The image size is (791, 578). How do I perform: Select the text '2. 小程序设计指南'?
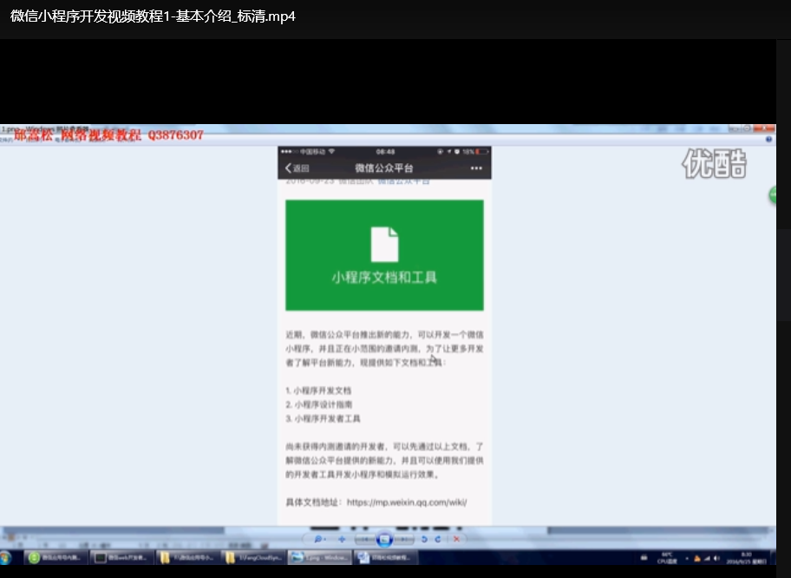pos(319,404)
